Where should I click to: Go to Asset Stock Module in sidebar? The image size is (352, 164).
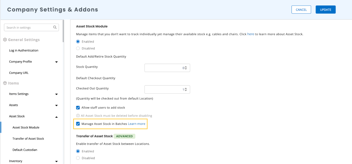[26, 128]
